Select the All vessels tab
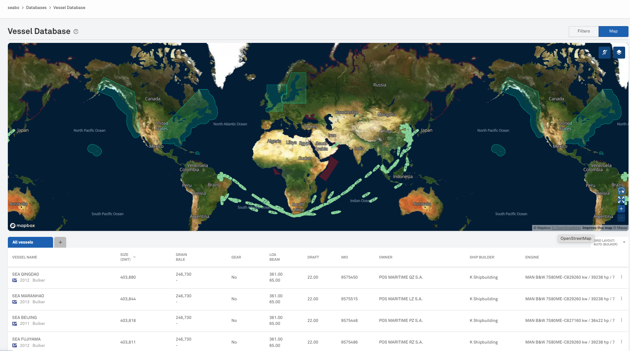This screenshot has height=351, width=630. (x=30, y=242)
